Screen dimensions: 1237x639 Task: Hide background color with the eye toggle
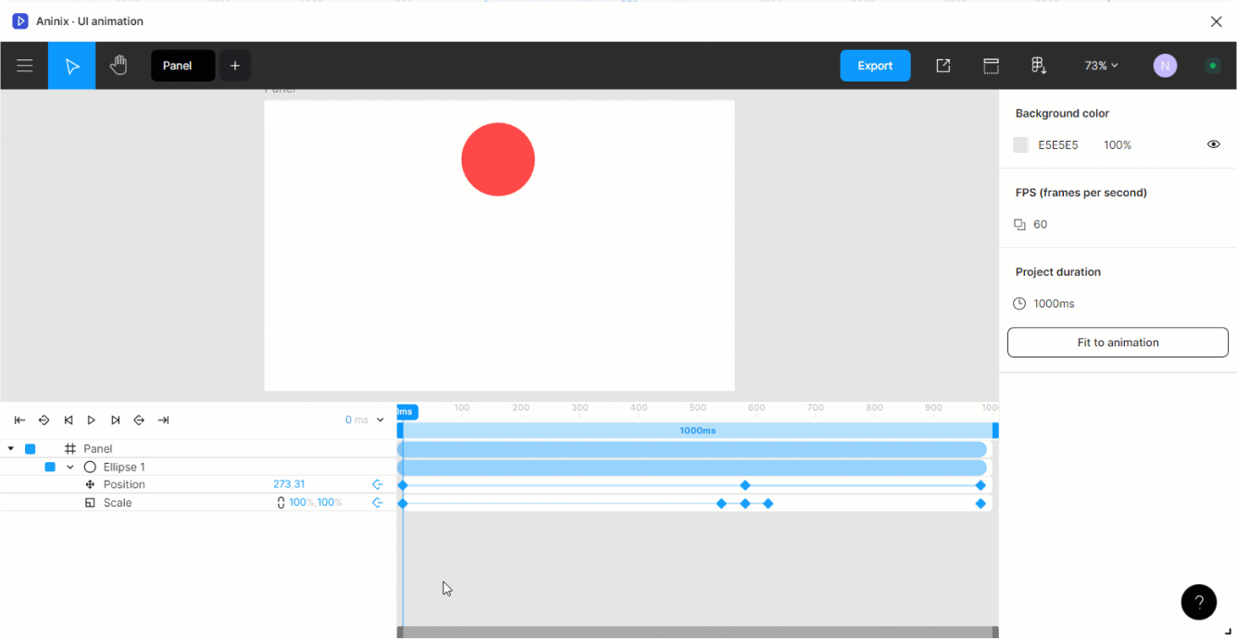coord(1213,144)
